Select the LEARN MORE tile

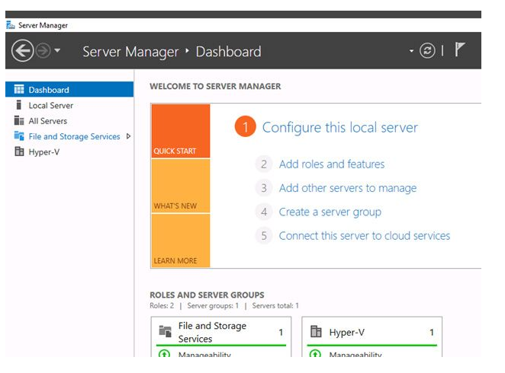pyautogui.click(x=181, y=241)
